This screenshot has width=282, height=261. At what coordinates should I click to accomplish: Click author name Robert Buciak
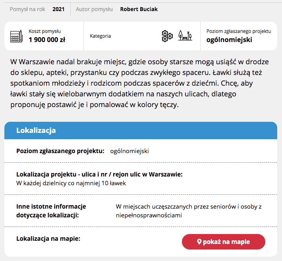[x=139, y=9]
